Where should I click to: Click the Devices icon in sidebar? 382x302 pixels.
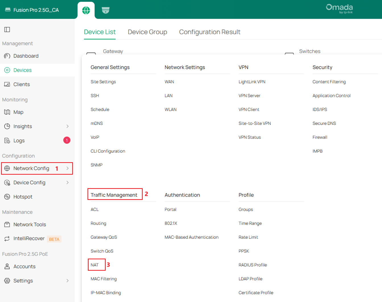tap(7, 70)
